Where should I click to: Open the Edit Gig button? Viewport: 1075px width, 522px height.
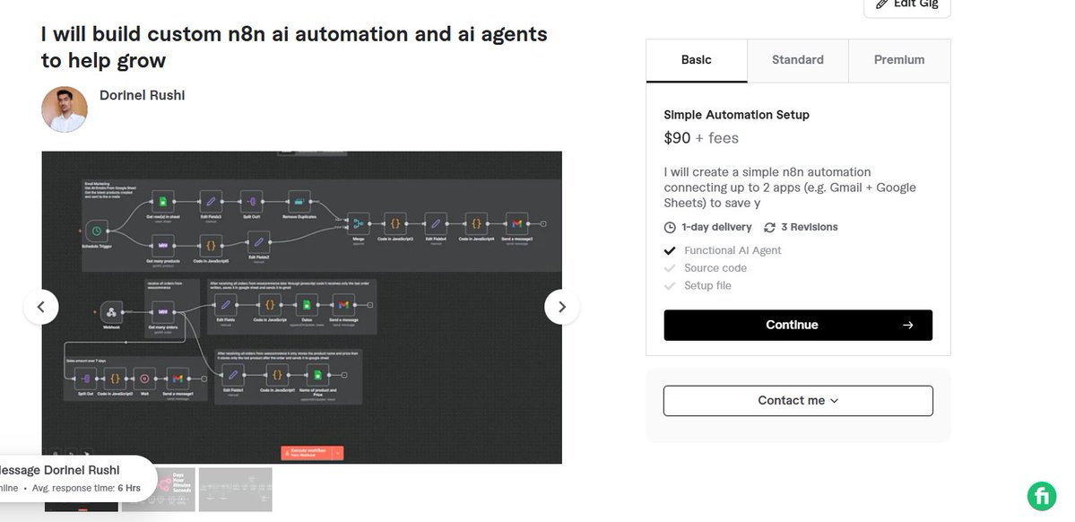[x=907, y=5]
